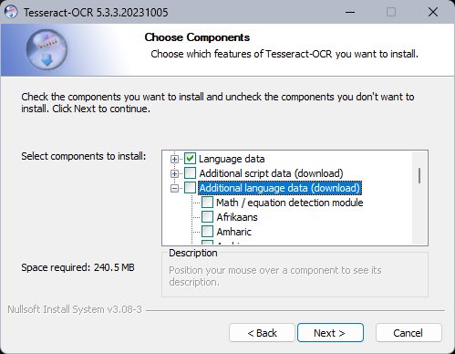Click the Nullsoft Install System v3.08-3 text

pos(75,309)
